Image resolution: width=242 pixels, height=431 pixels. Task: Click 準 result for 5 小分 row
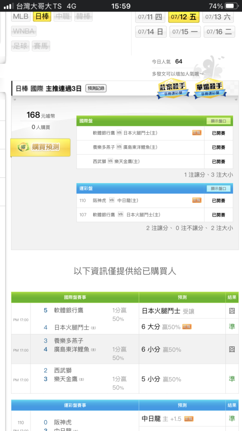(232, 379)
